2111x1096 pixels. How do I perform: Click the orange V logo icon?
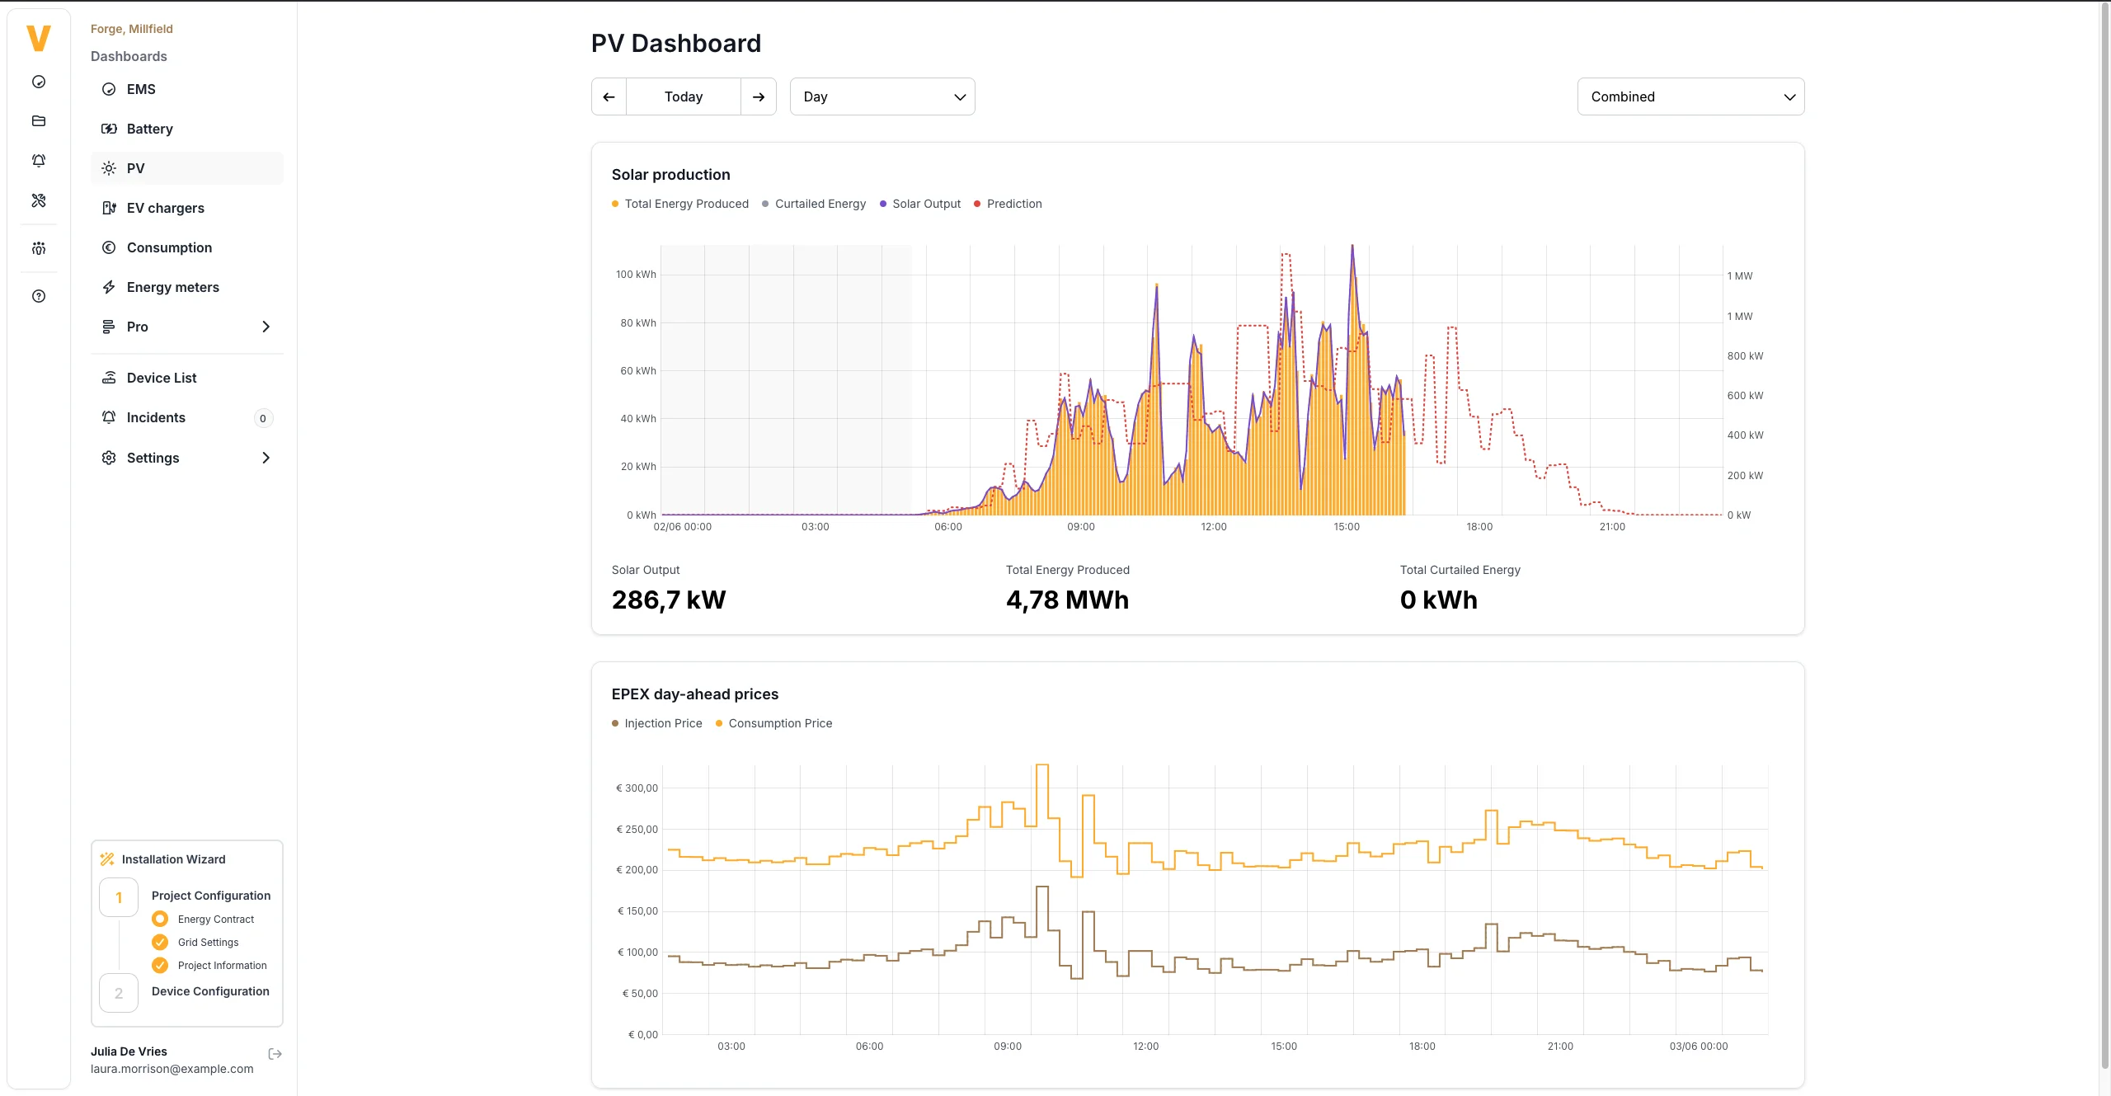pyautogui.click(x=39, y=38)
